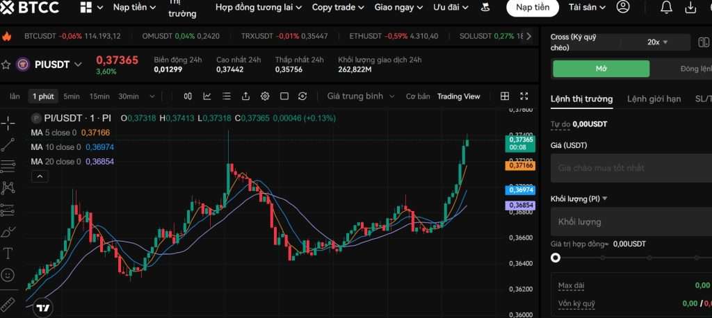Expand Hợp đồng tương lai dropdown

tap(259, 7)
